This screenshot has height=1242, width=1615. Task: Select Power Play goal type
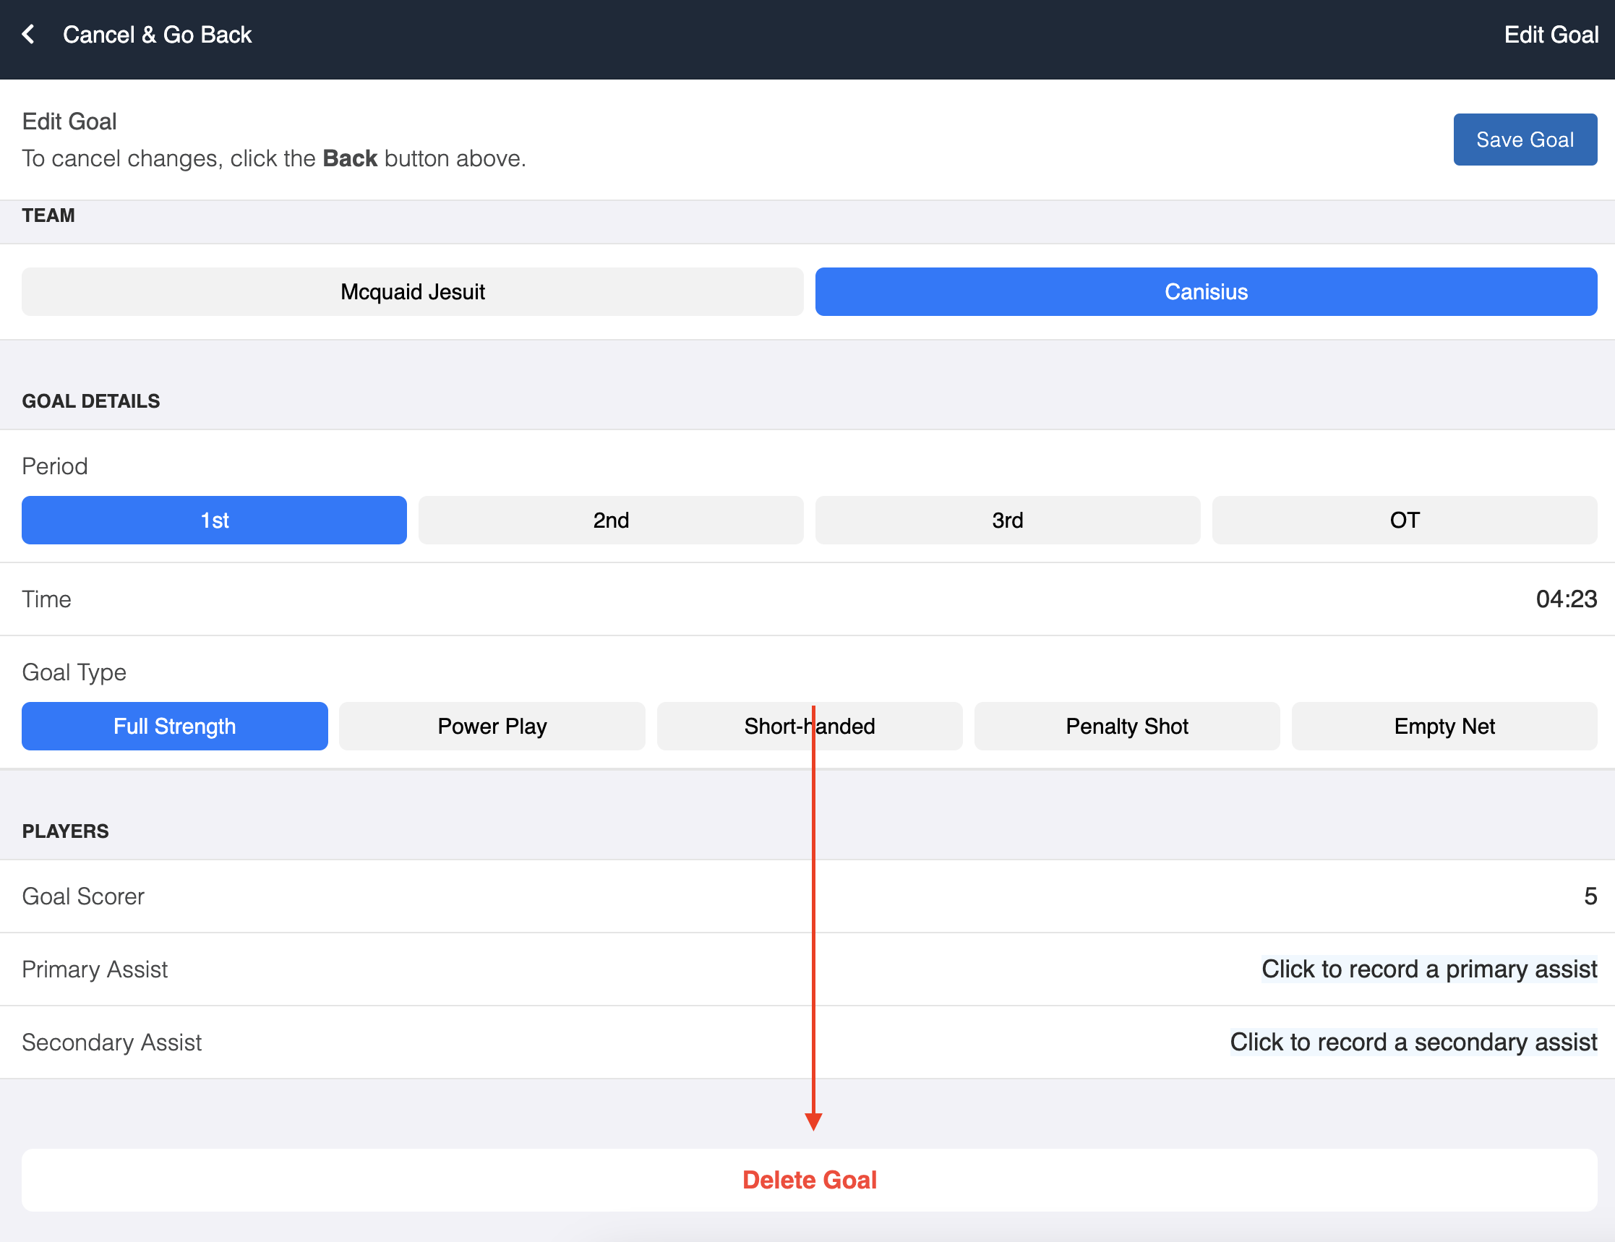point(492,726)
